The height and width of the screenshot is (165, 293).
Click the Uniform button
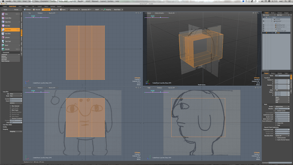point(16,103)
